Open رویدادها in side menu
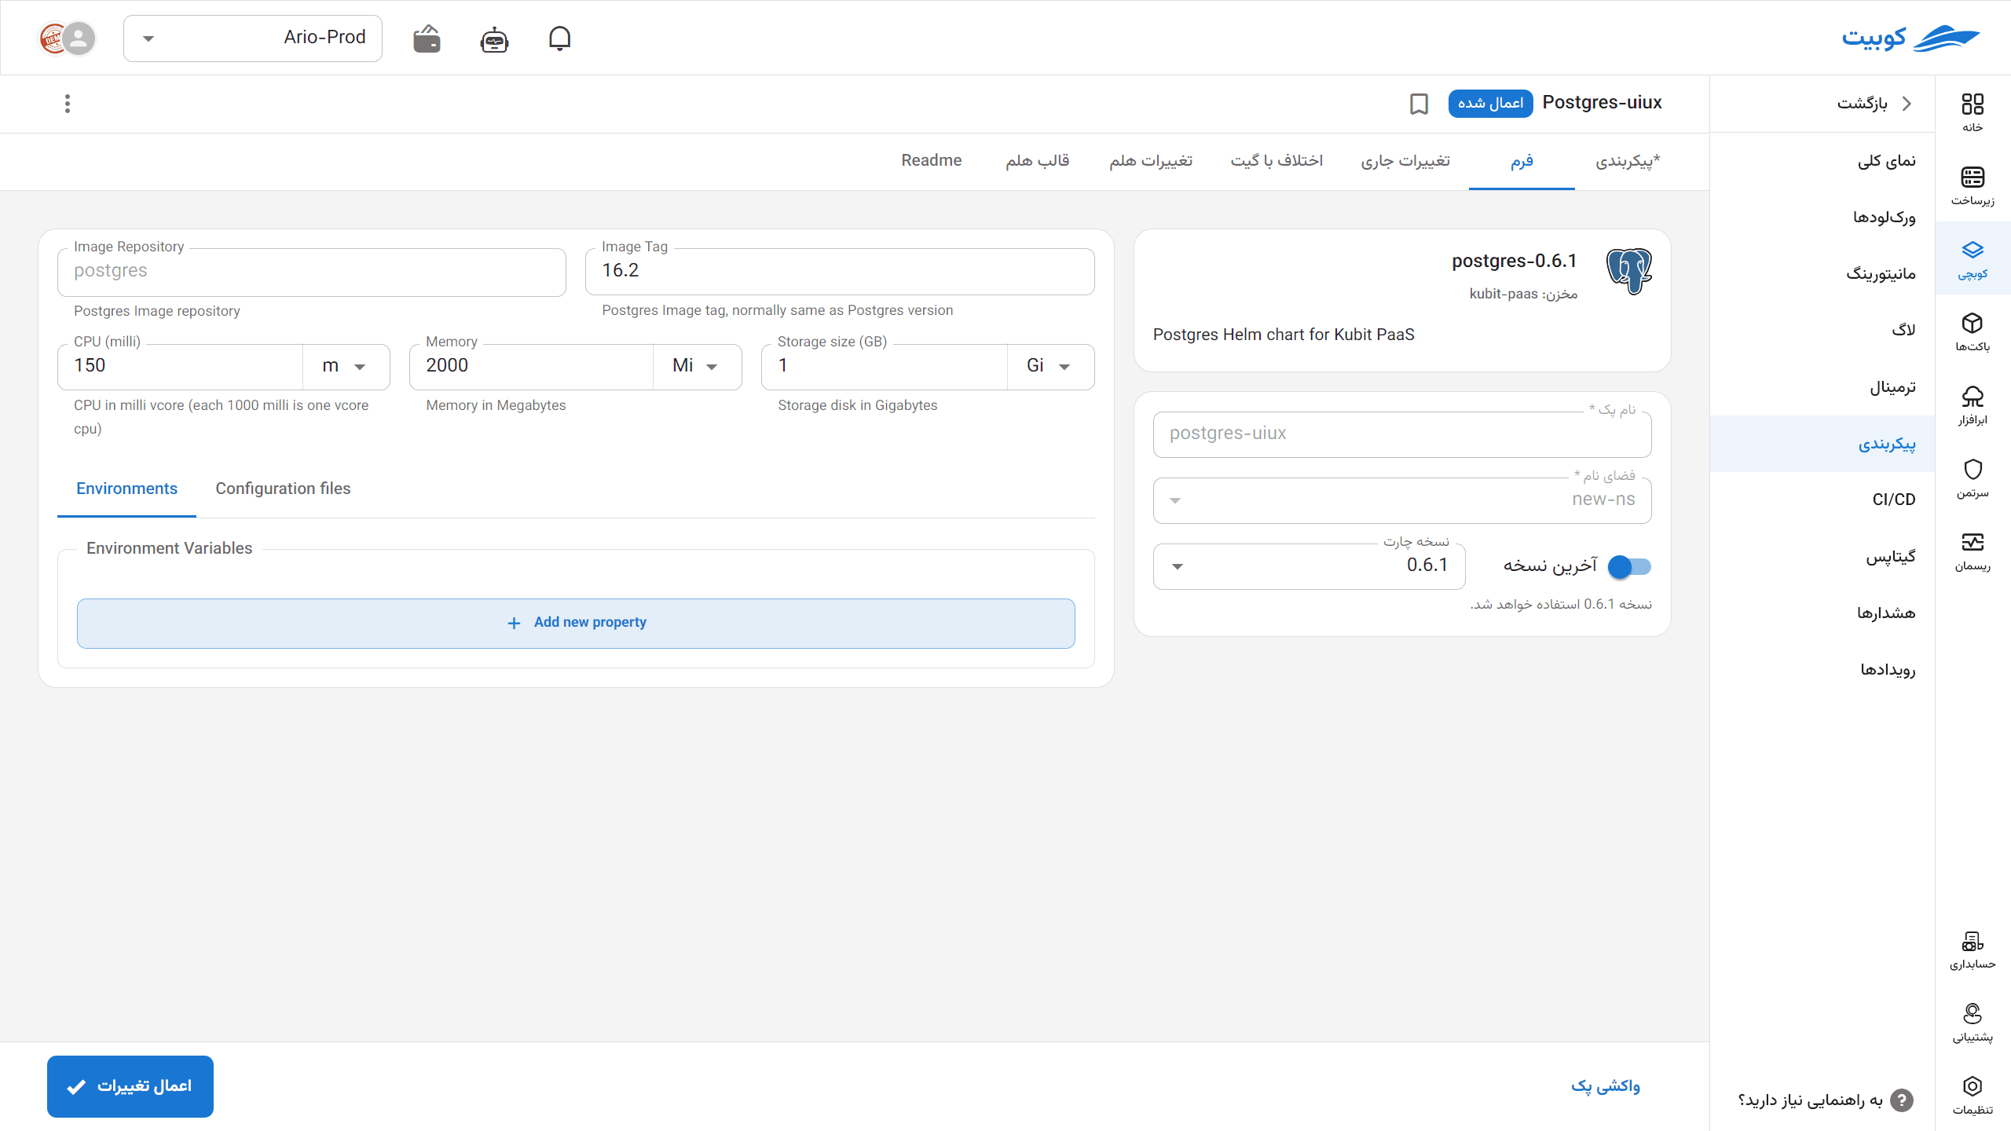2011x1131 pixels. (1822, 669)
